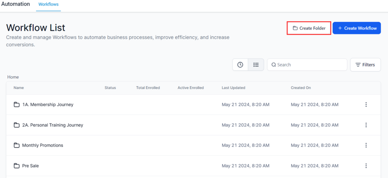The image size is (388, 178).
Task: Click the Create Folder button
Action: [309, 28]
